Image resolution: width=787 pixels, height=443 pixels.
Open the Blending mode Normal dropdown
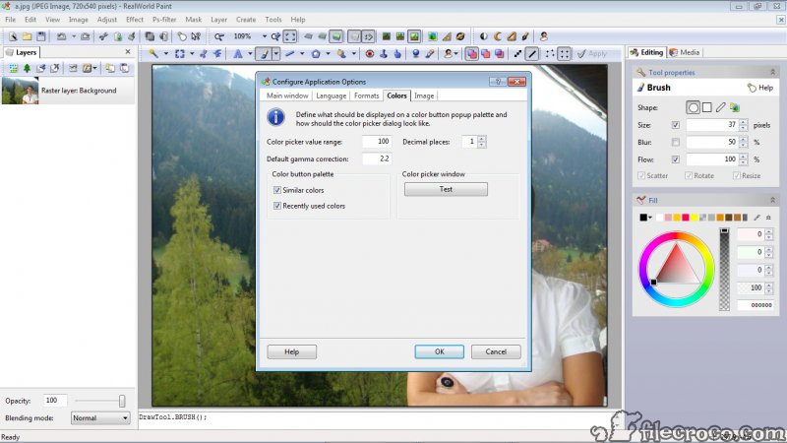click(100, 417)
